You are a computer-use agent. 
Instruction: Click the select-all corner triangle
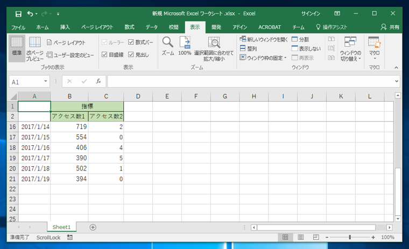(13, 96)
